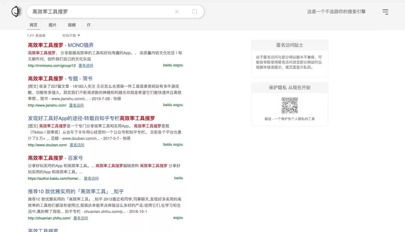Open the hamburger menu icon

[385, 12]
